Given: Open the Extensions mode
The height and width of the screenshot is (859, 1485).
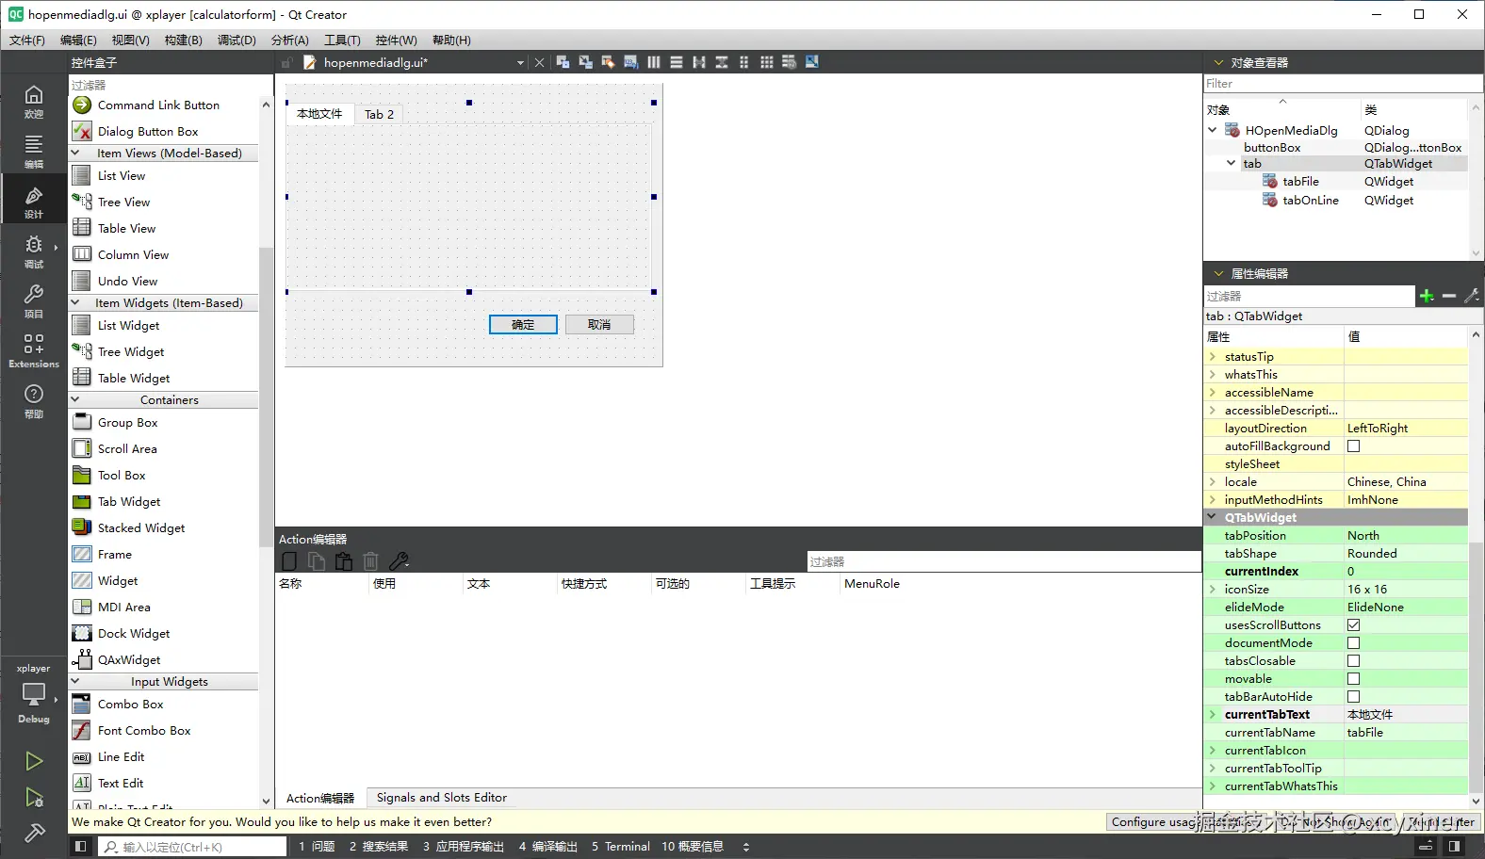Looking at the screenshot, I should 34,349.
